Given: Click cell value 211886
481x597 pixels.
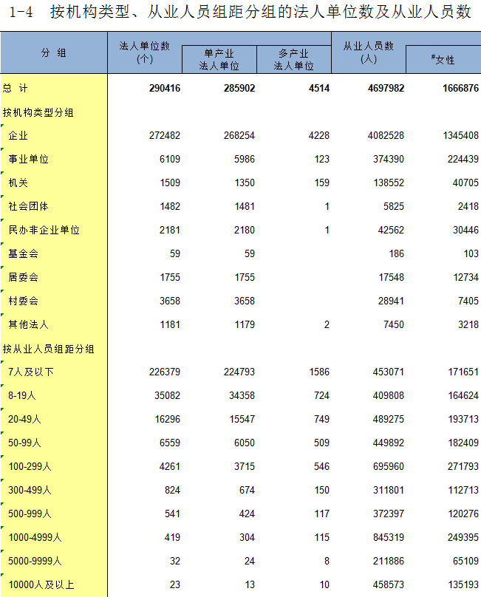Looking at the screenshot, I should tap(388, 561).
